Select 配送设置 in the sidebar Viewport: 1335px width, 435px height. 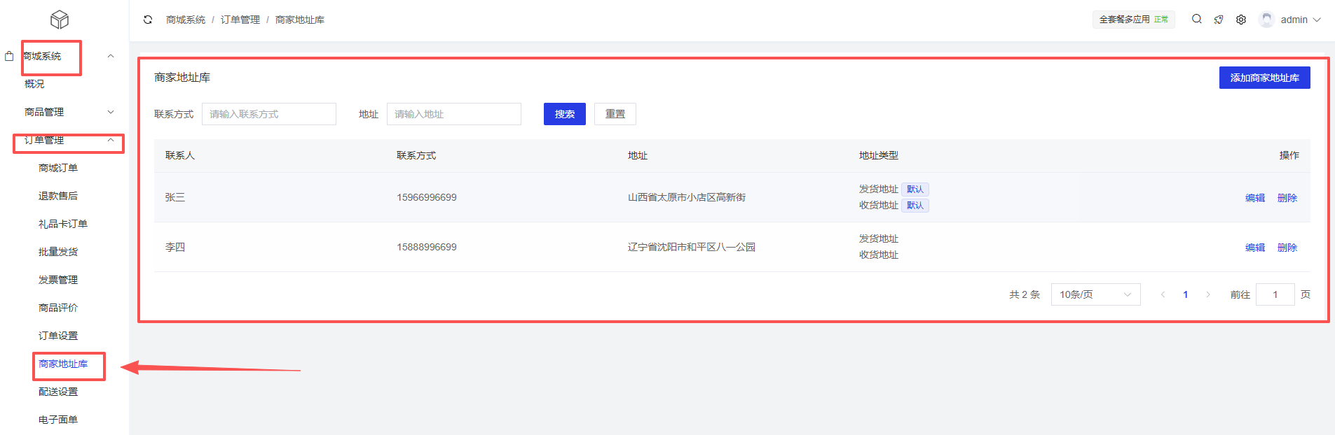(58, 392)
